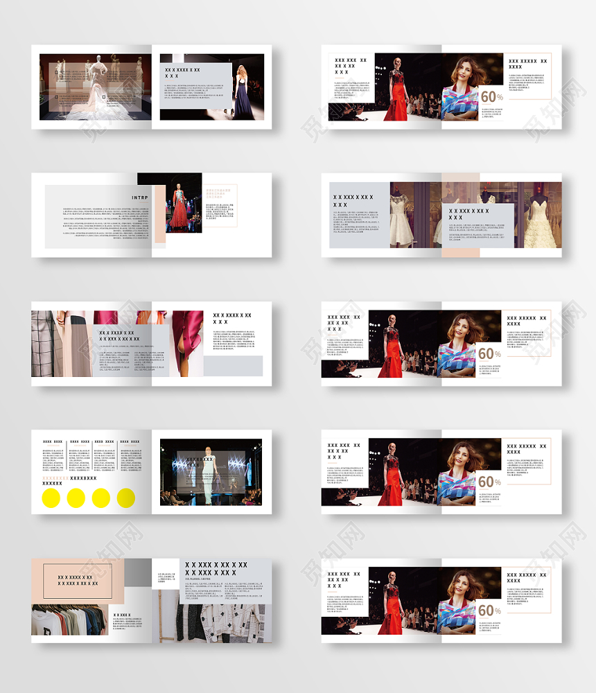Viewport: 596px width, 693px height.
Task: Open the stage show photo with blue lights
Action: (x=211, y=471)
